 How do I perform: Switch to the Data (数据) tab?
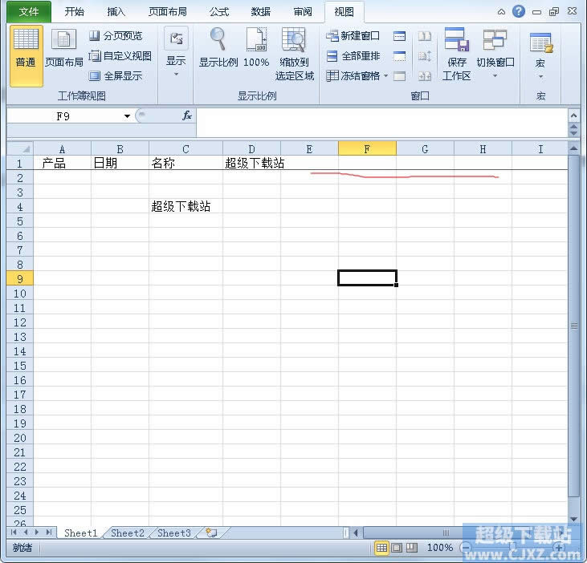(x=260, y=12)
